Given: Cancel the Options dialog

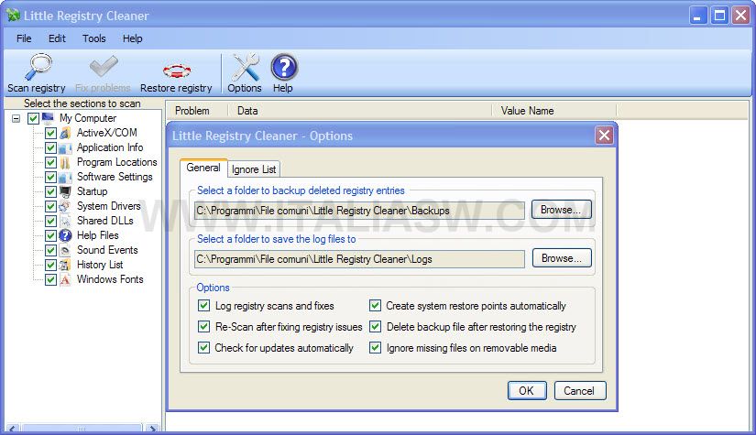Looking at the screenshot, I should coord(579,391).
